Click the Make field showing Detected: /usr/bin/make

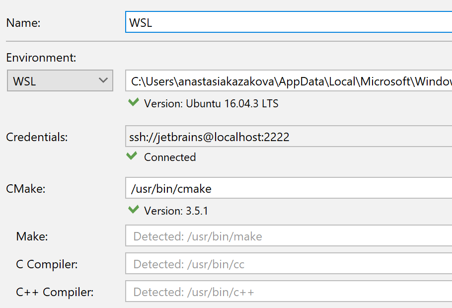point(289,236)
